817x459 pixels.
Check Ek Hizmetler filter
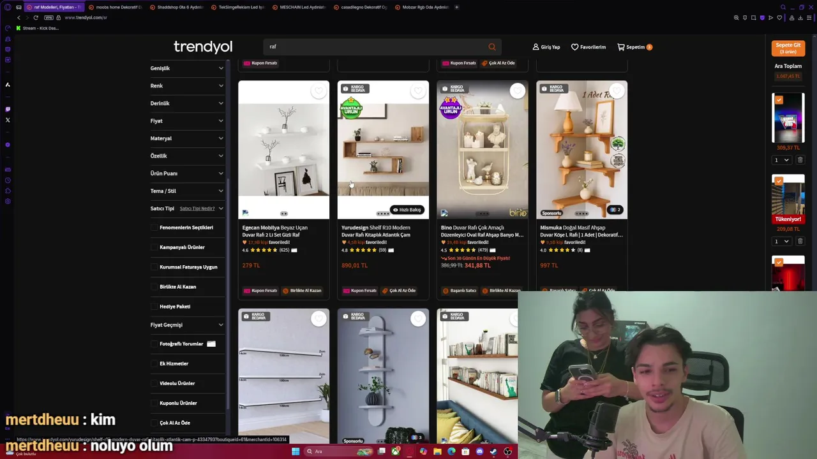point(154,363)
